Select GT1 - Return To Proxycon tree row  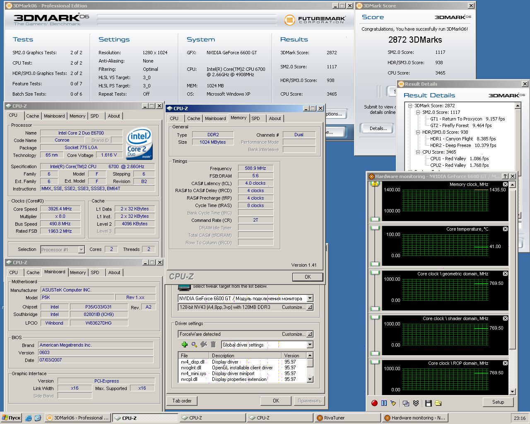pos(467,119)
